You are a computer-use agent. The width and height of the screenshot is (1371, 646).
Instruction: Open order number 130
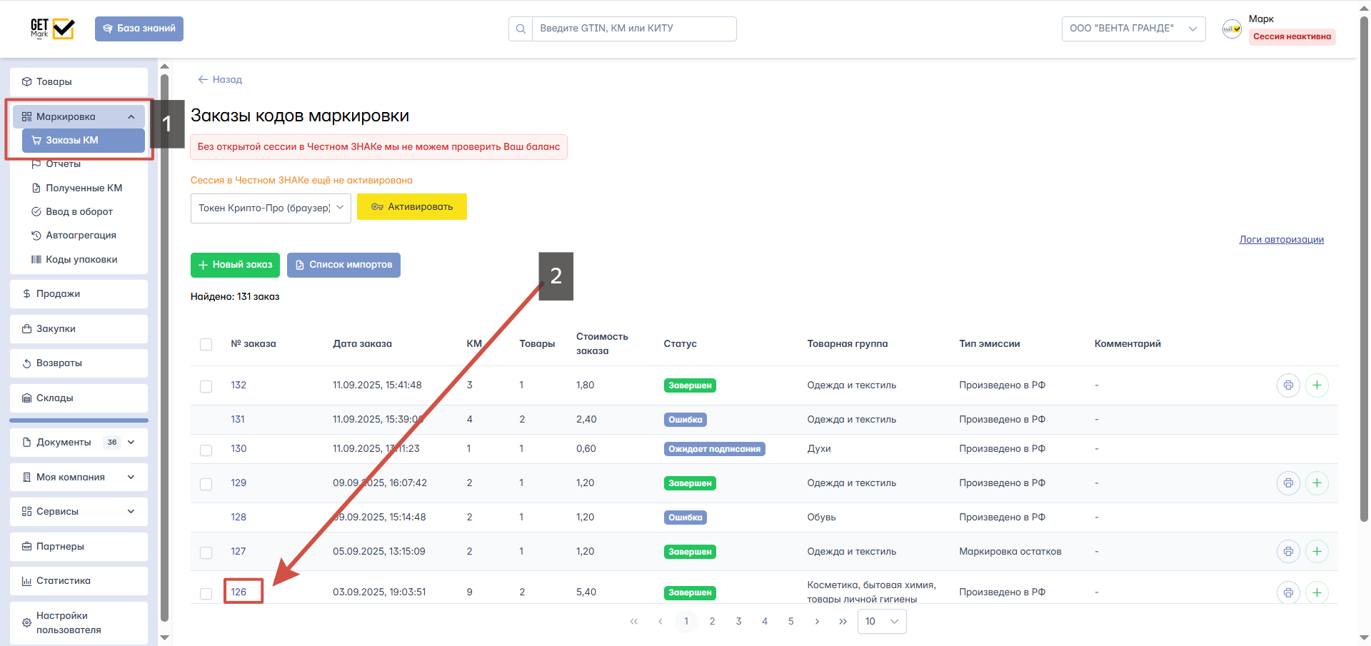coord(238,448)
